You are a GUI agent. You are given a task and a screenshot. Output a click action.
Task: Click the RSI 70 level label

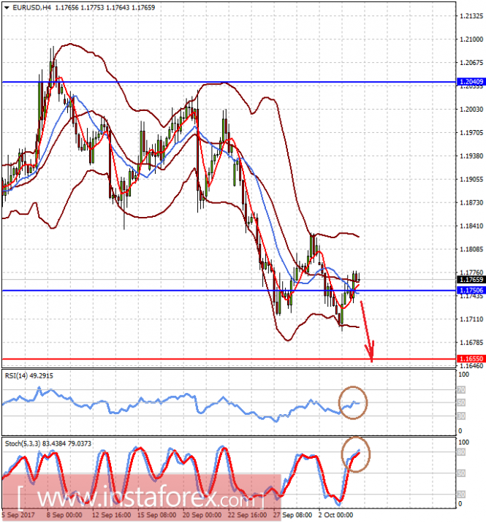(461, 389)
